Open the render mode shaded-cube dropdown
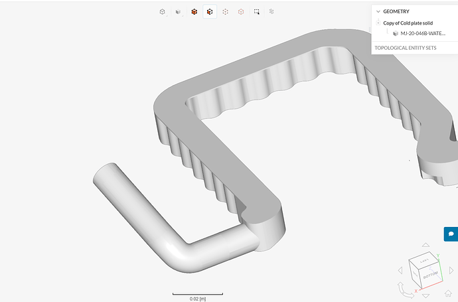This screenshot has width=458, height=302. point(178,12)
